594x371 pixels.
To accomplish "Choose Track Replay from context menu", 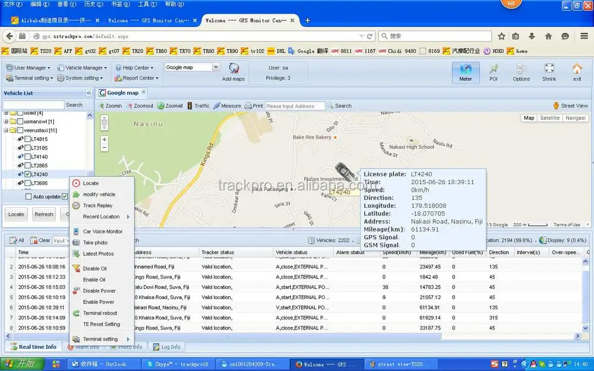I will pyautogui.click(x=97, y=205).
